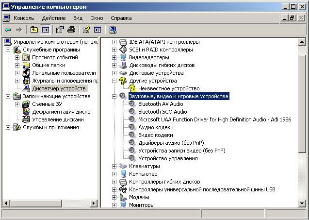Expand the Мониторы node
The height and width of the screenshot is (220, 309).
click(x=114, y=205)
